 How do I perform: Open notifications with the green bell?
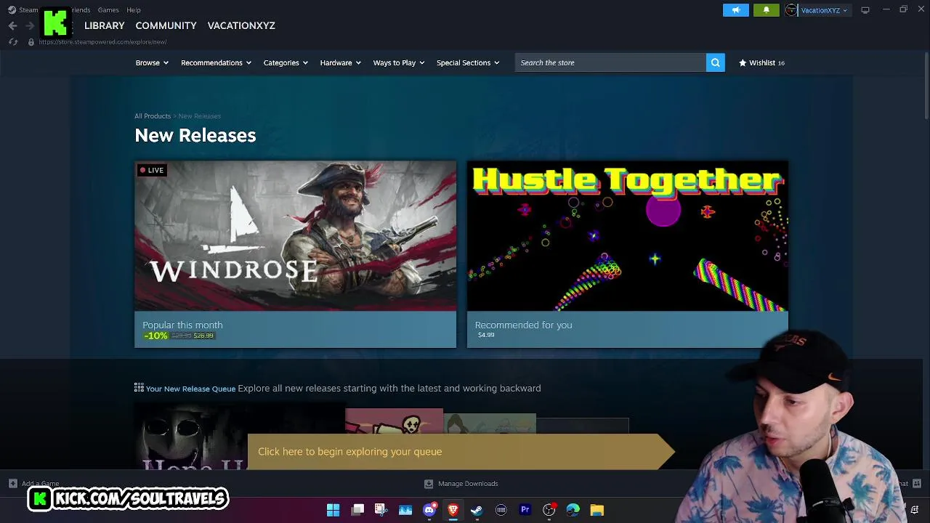pos(766,10)
